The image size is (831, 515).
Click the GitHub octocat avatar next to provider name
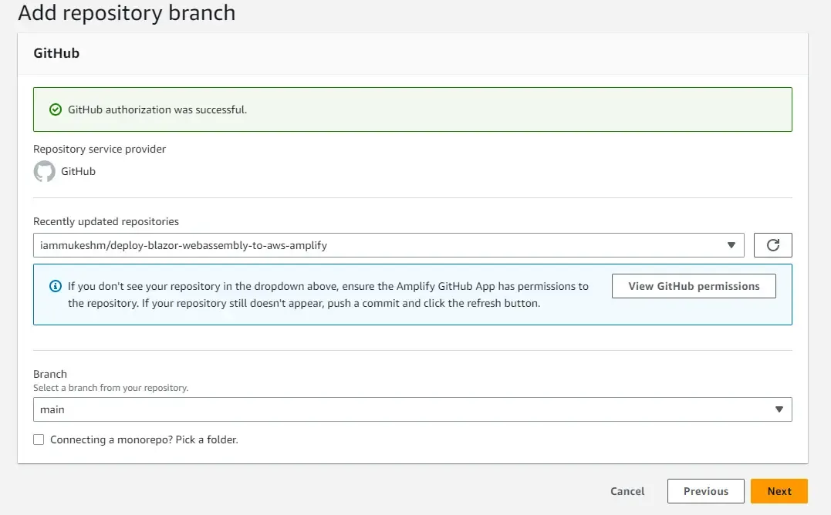click(x=44, y=171)
